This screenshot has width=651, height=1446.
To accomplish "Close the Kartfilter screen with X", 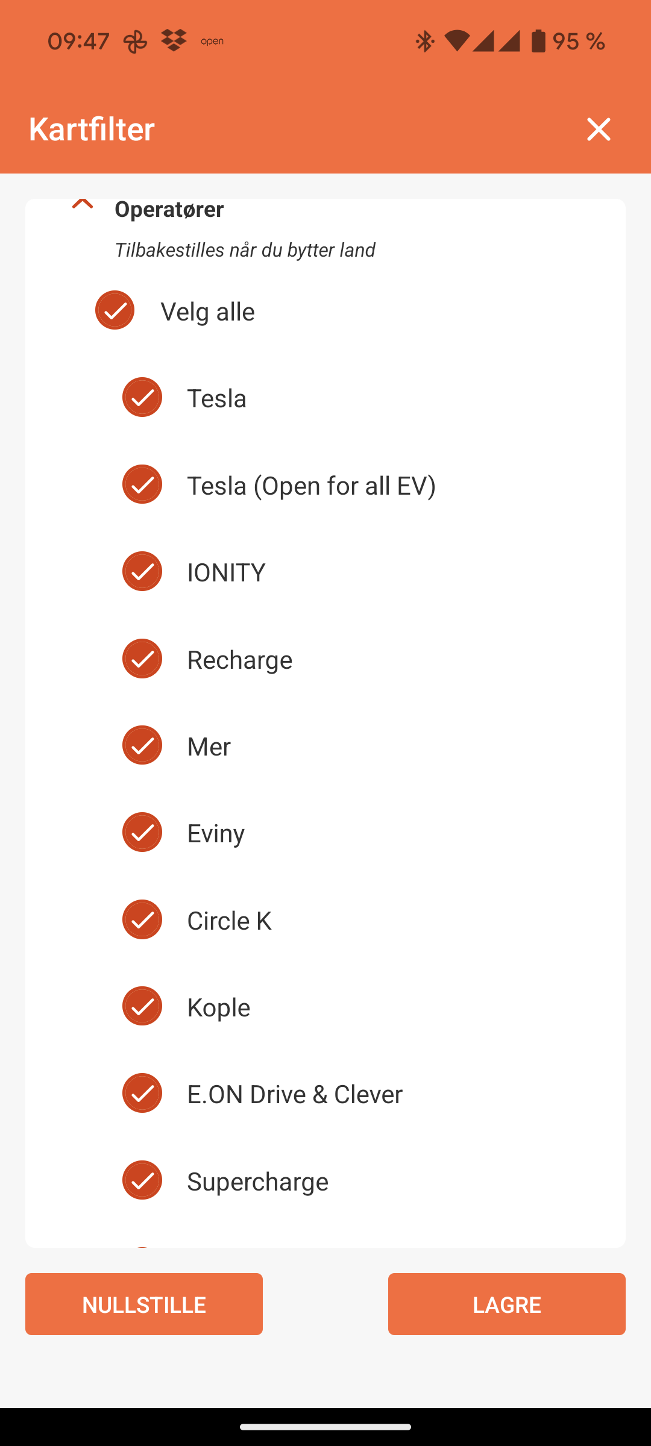I will coord(599,129).
